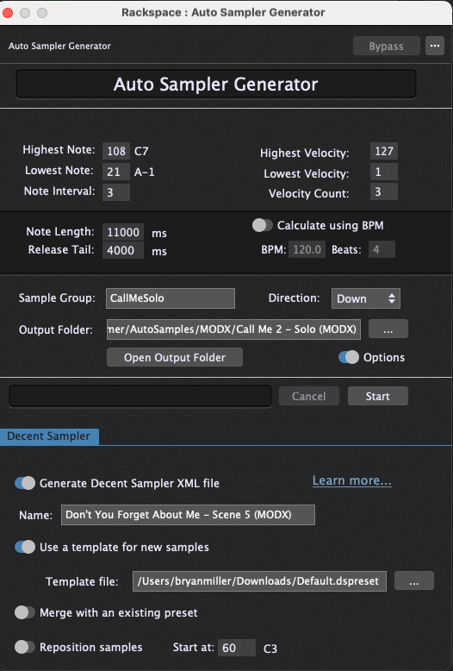Screen dimensions: 453x671
Task: Turn off Generate Decent Sampler XML file
Action: [25, 483]
